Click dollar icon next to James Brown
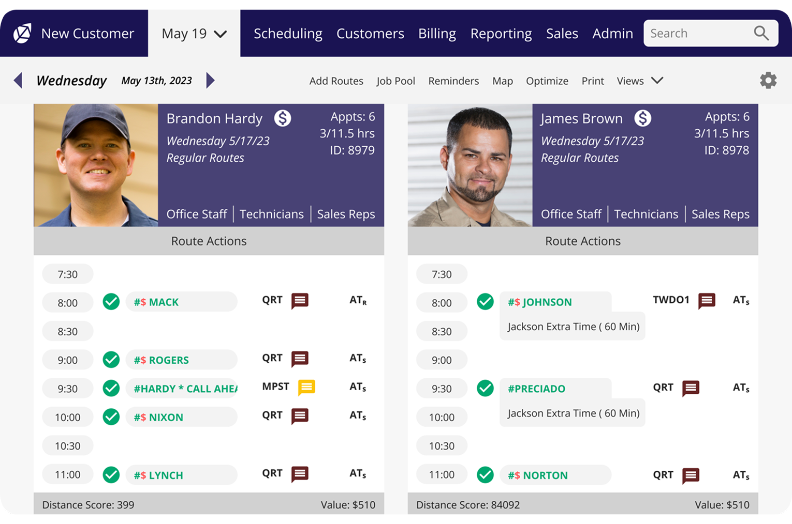 tap(643, 118)
